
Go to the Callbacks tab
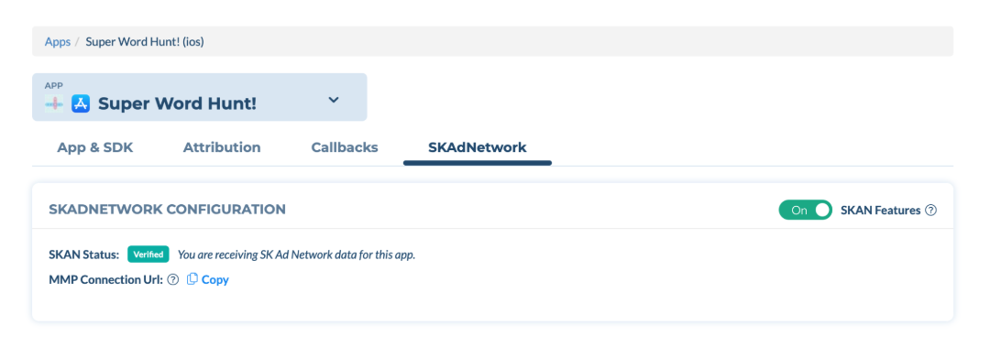(x=345, y=147)
